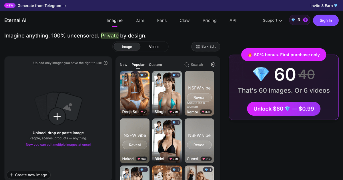Like the Remov template with 8.1k hearts

tap(206, 112)
